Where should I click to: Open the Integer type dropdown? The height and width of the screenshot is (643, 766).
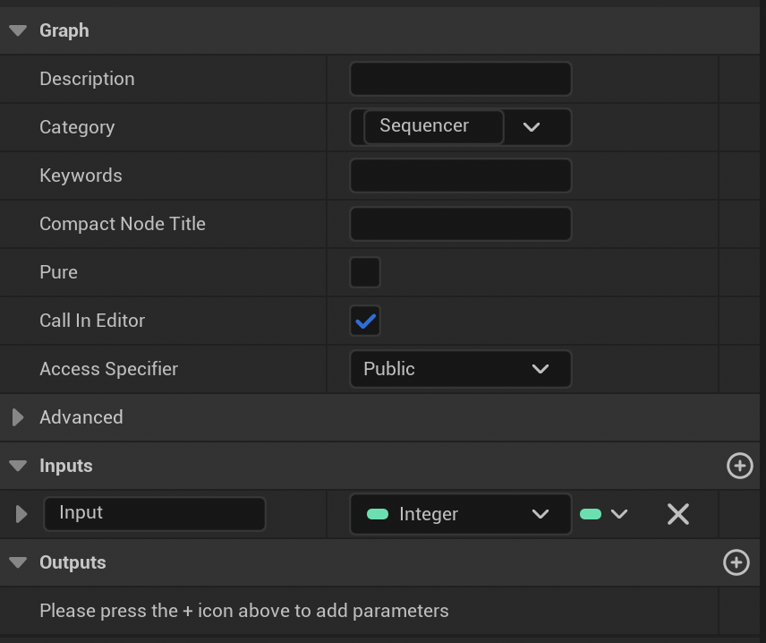coord(540,514)
